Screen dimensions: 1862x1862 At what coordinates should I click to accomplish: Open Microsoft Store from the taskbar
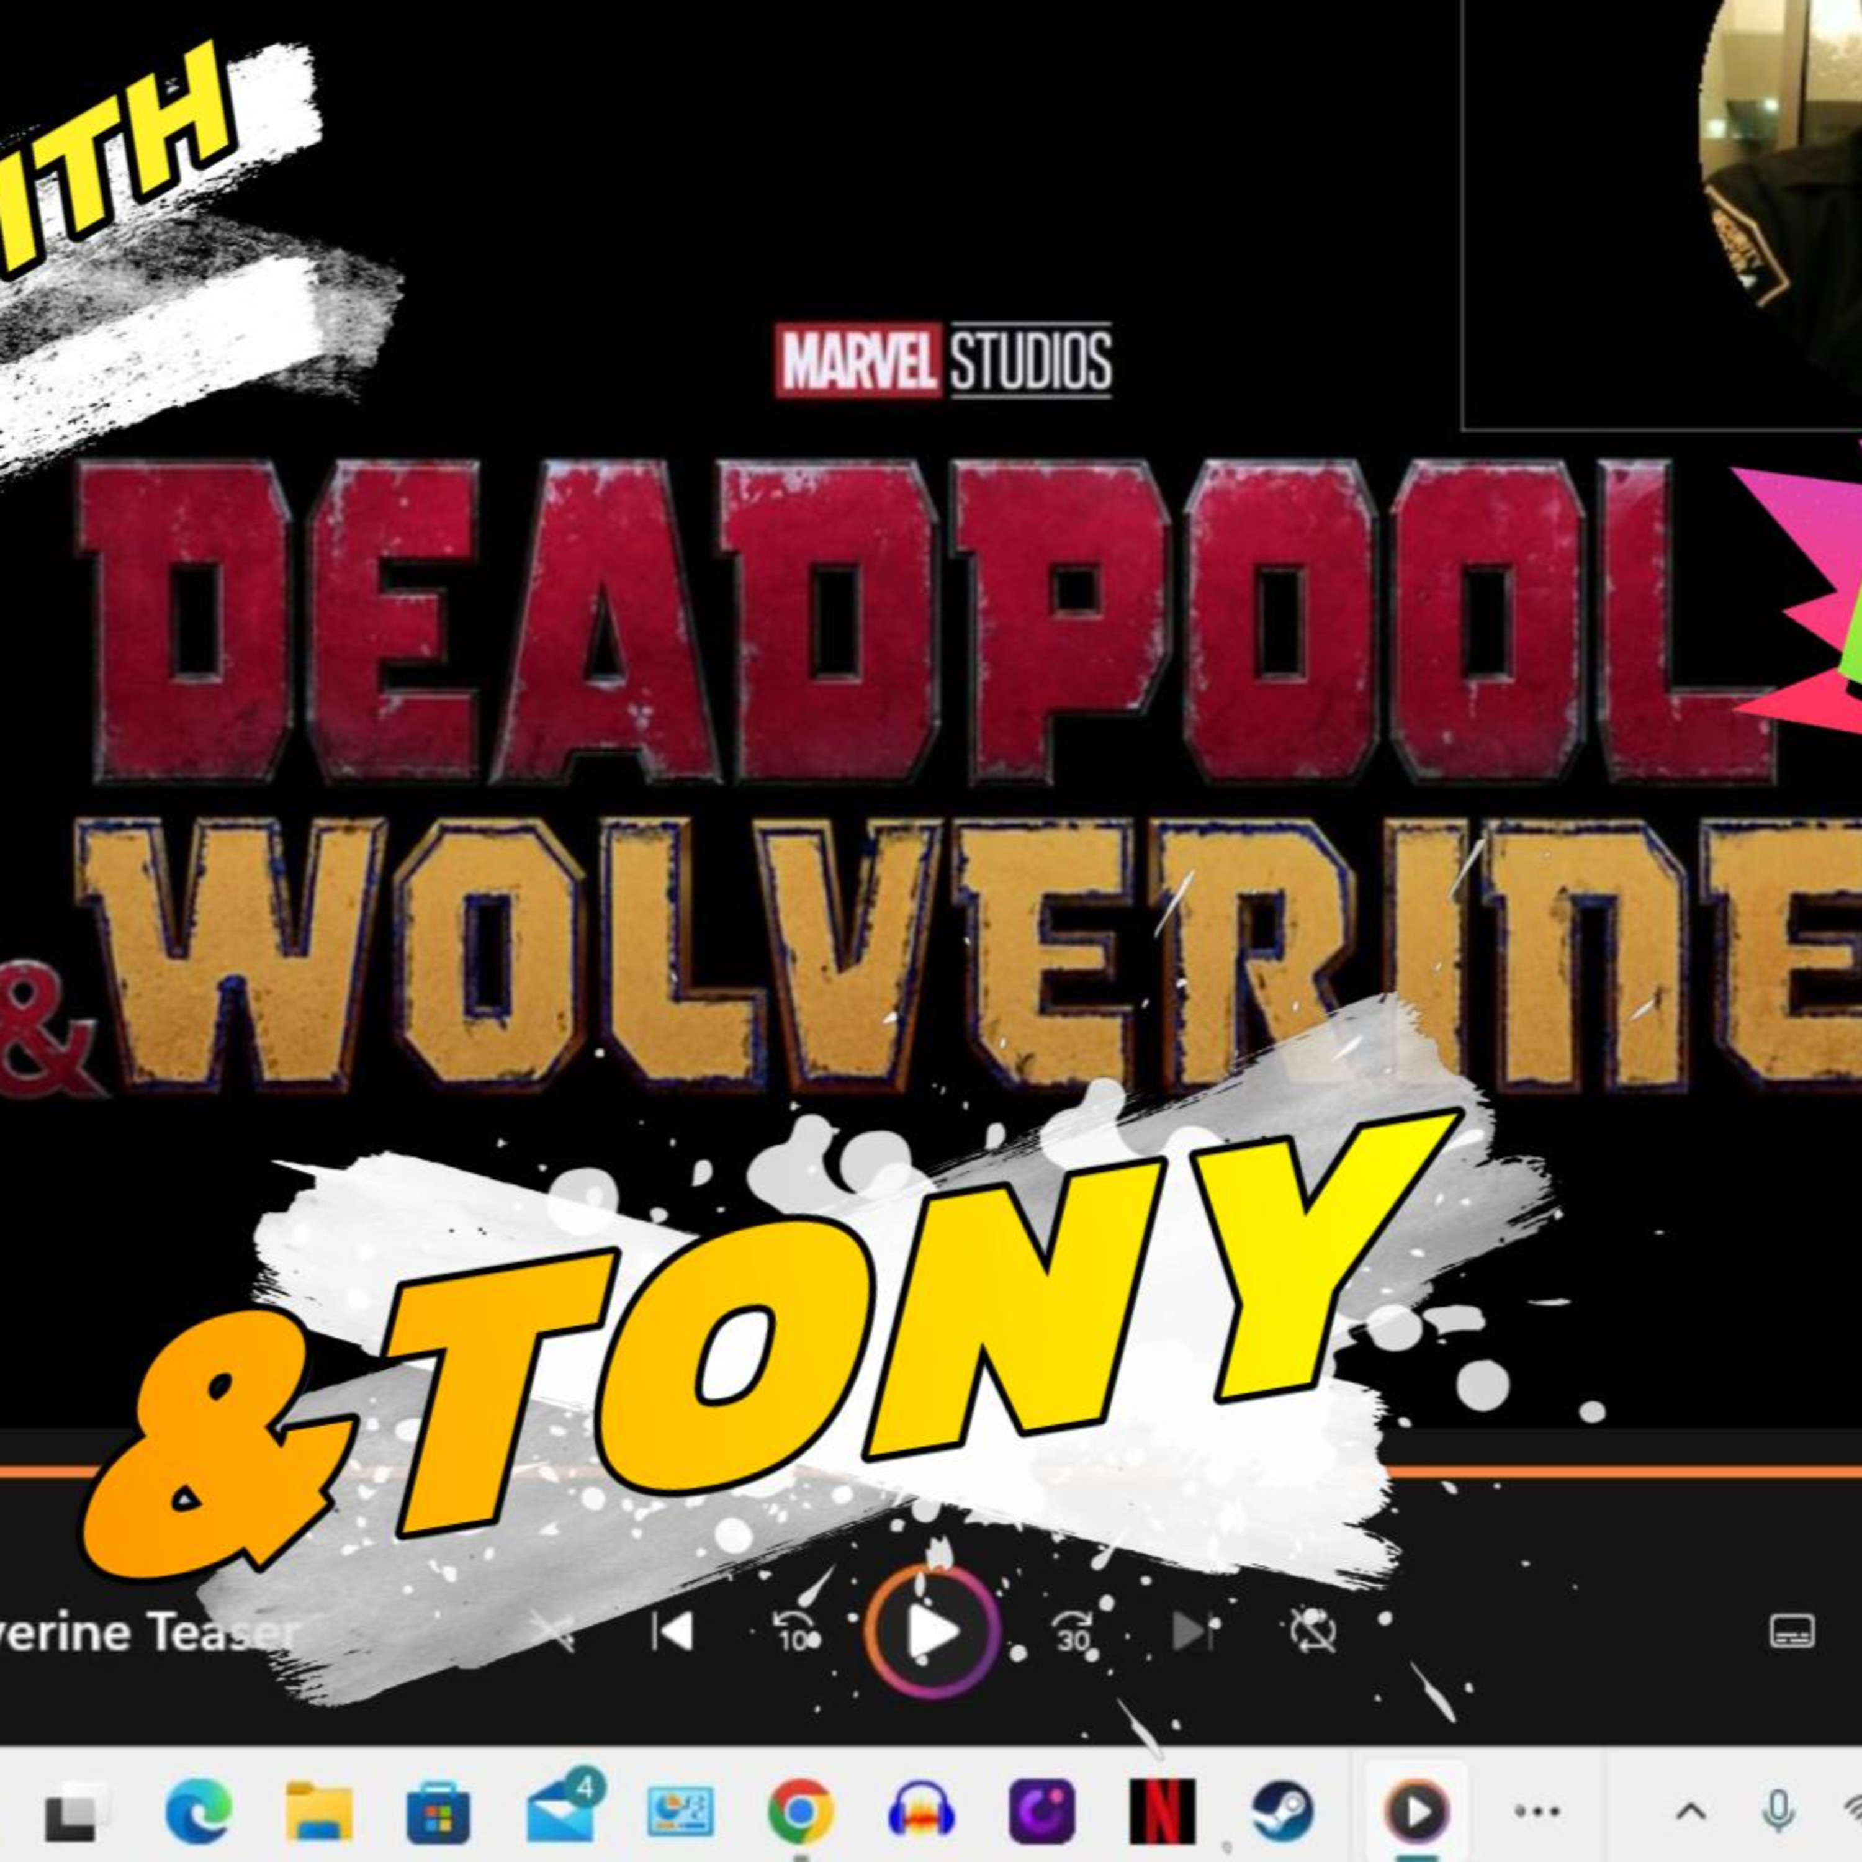439,1812
